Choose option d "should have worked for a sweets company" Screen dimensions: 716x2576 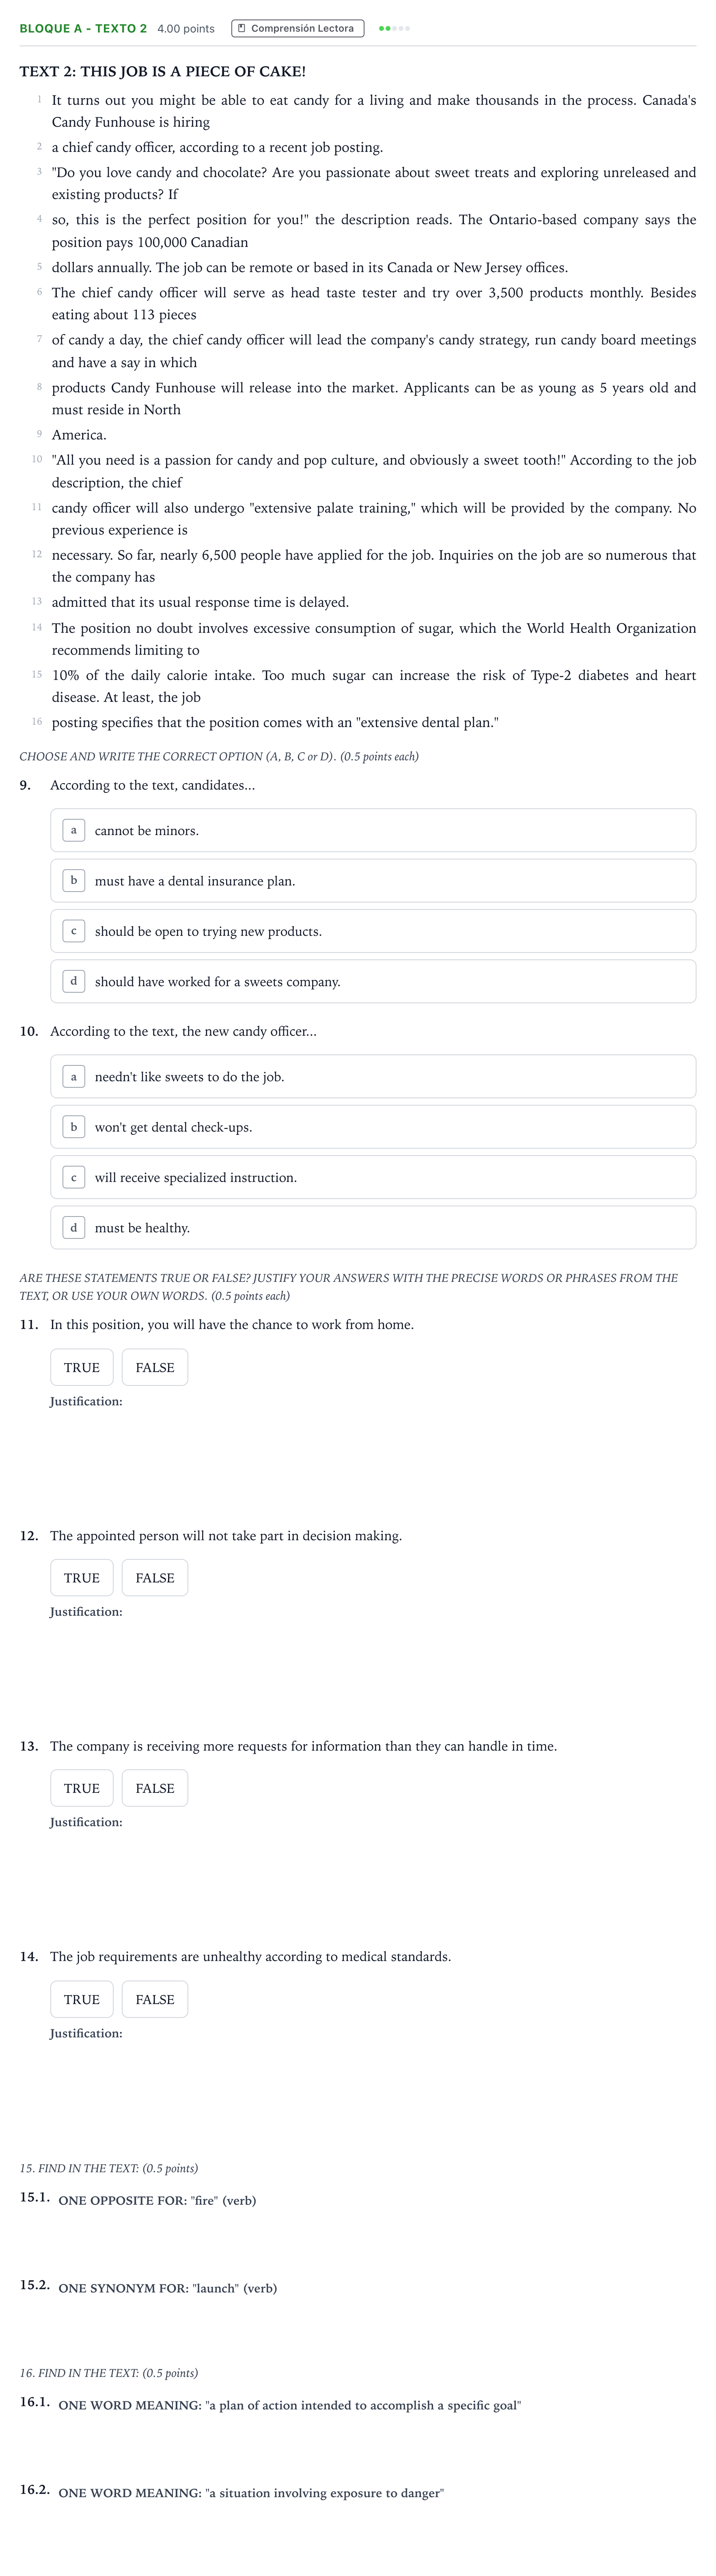[373, 981]
